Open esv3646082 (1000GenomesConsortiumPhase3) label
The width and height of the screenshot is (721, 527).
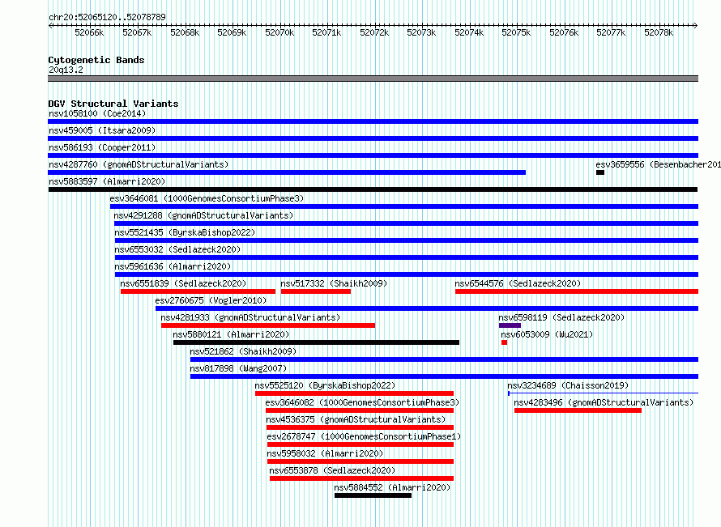tap(362, 402)
